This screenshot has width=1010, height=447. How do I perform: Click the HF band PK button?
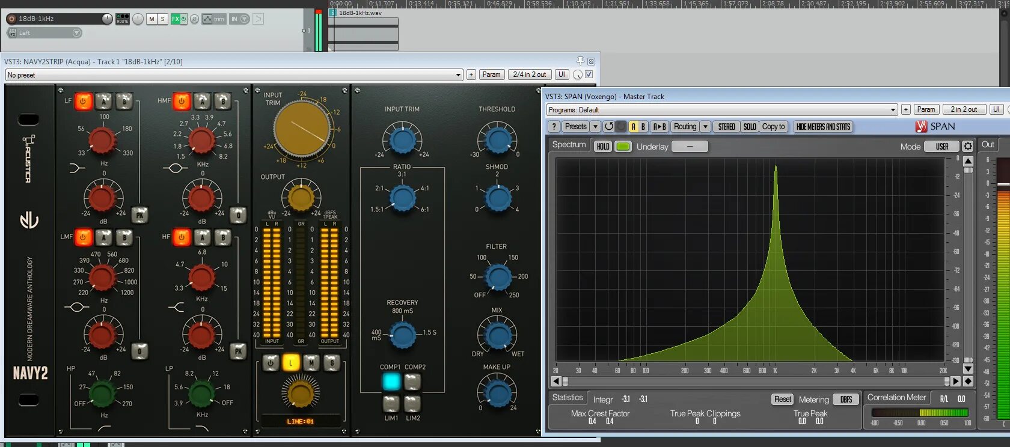[x=238, y=351]
